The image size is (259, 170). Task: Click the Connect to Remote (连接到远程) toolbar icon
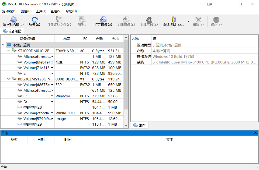click(13, 20)
